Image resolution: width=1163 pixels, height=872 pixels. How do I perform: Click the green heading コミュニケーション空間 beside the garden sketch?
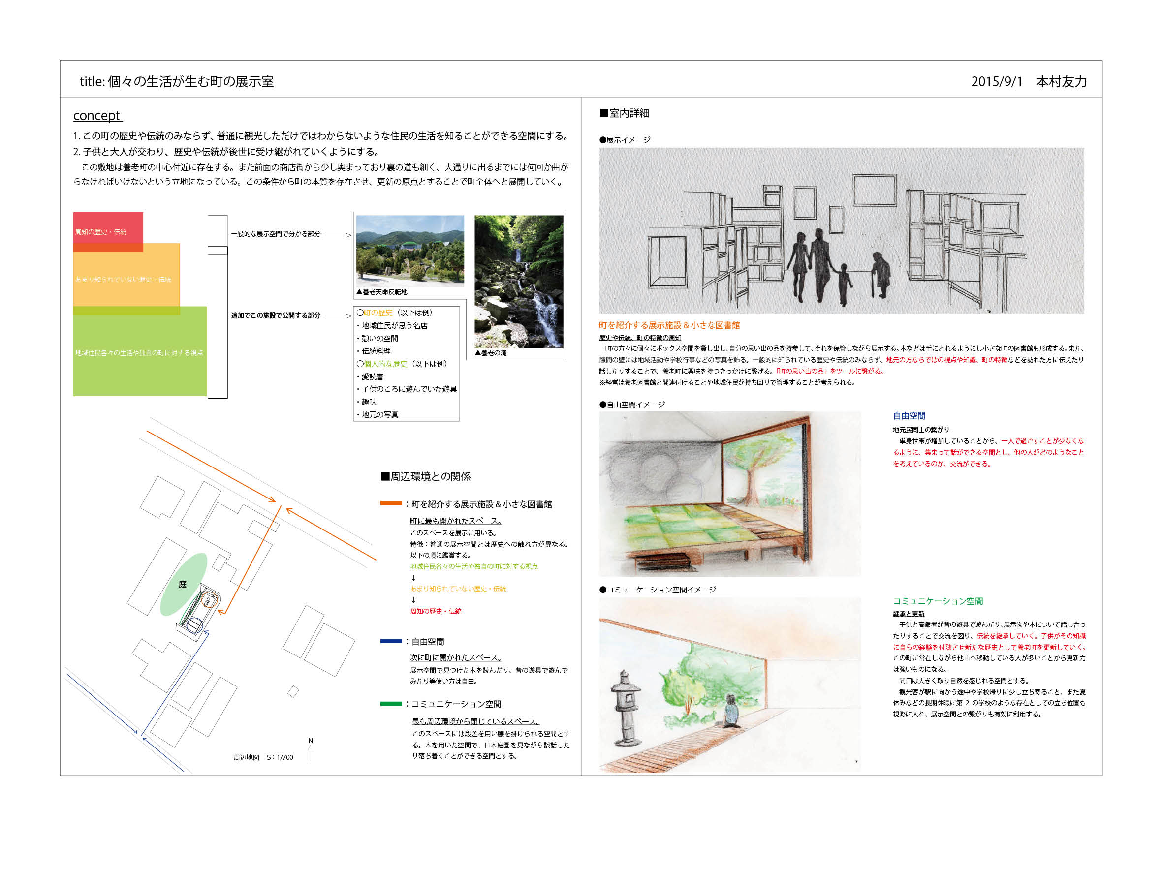click(x=938, y=601)
